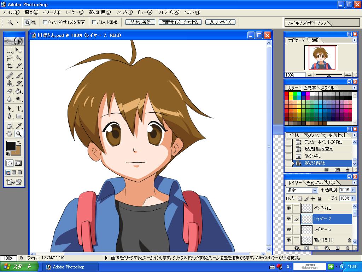
Task: Switch to the 情報 tab
Action: pos(314,40)
